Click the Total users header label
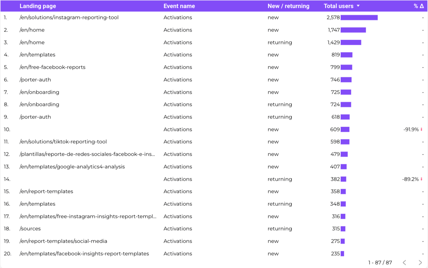 click(x=338, y=6)
